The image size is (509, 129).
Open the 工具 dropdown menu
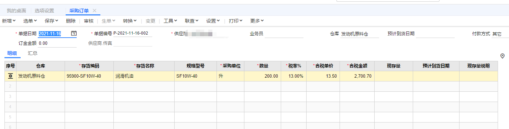170,21
